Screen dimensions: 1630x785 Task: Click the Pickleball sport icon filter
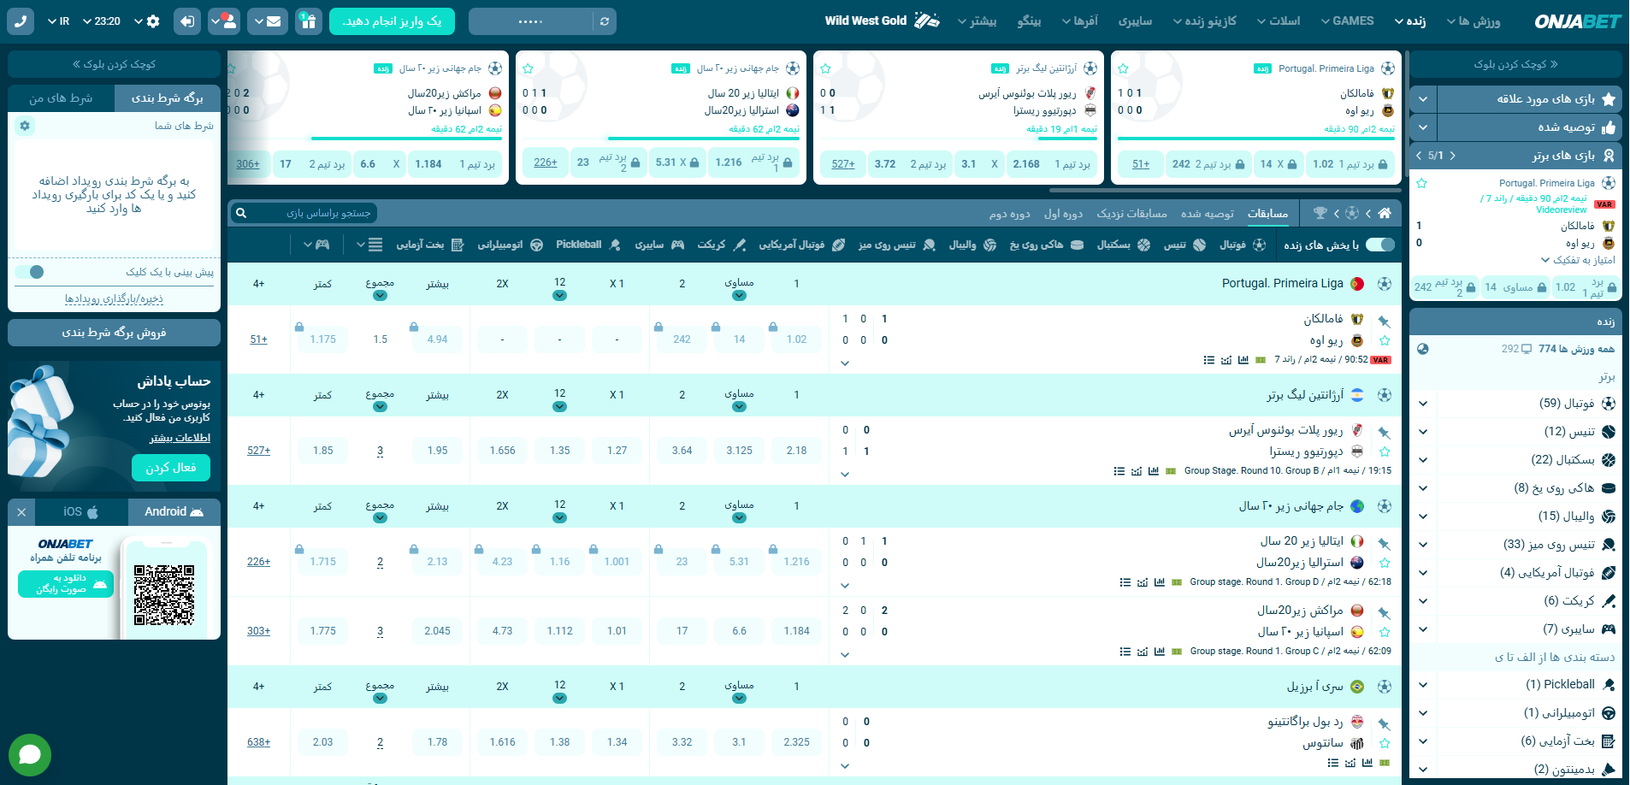614,245
